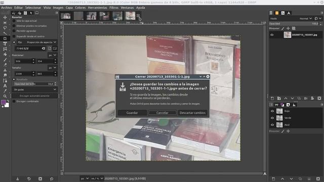The height and width of the screenshot is (182, 324).
Task: Open the 'Sin guías' guides dropdown
Action: tap(35, 89)
